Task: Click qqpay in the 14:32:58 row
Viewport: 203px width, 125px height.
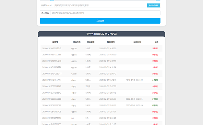Action: click(x=74, y=61)
